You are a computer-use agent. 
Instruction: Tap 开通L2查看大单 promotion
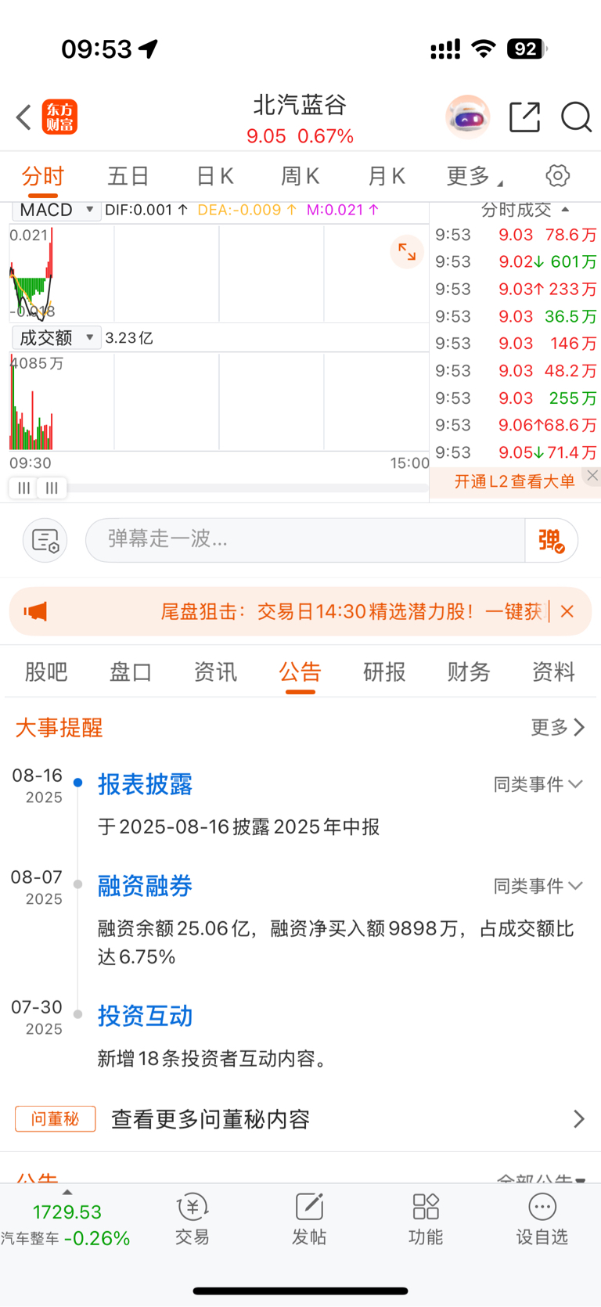click(x=514, y=481)
